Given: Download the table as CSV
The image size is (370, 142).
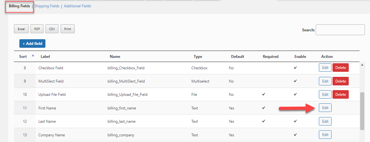Looking at the screenshot, I should [52, 29].
